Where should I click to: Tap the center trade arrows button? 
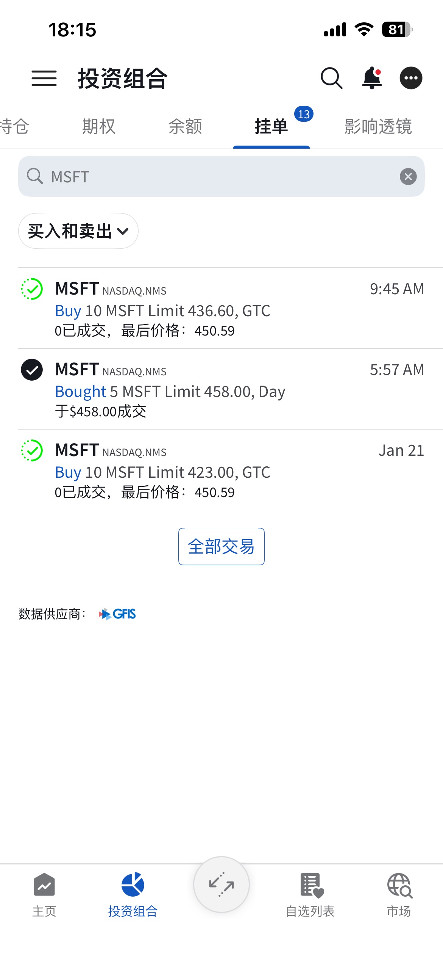tap(221, 884)
